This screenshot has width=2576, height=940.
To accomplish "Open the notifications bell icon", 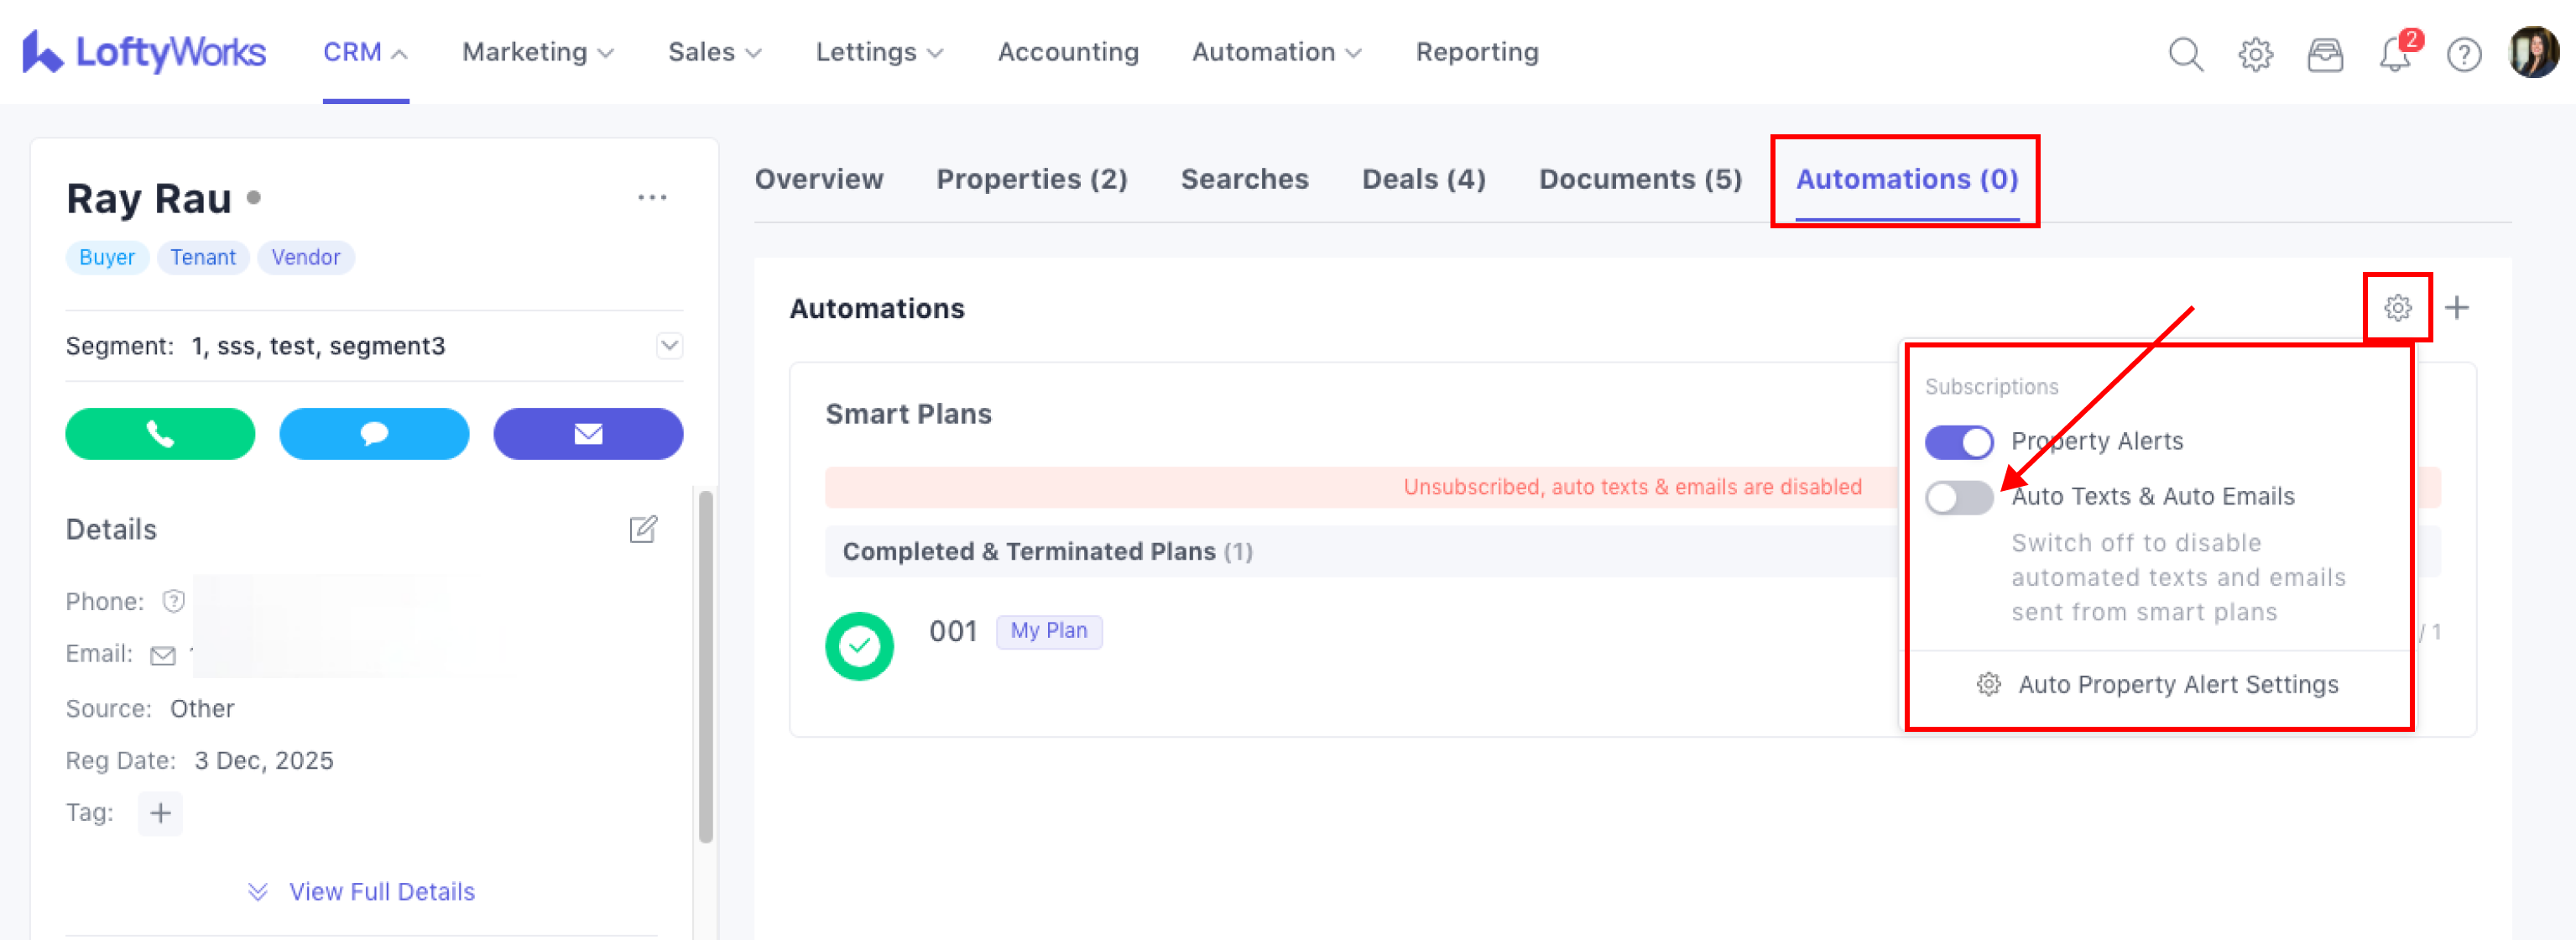I will point(2394,54).
